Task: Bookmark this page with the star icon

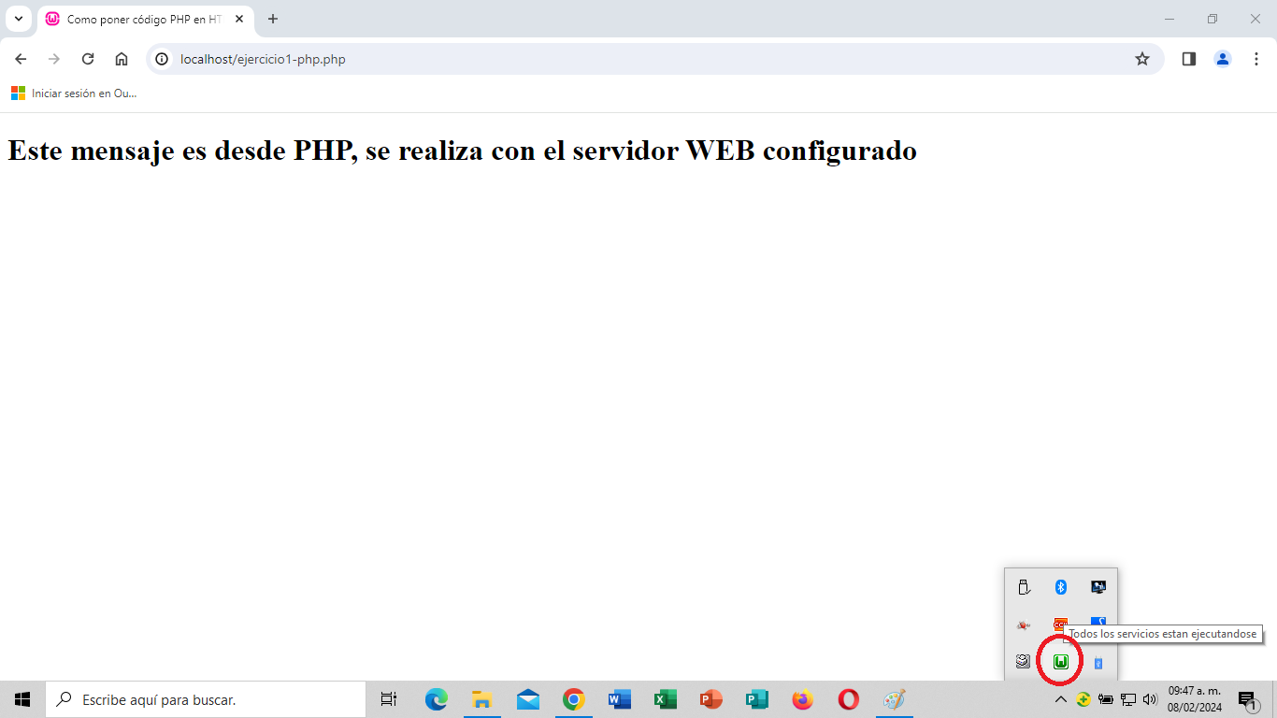Action: pos(1141,59)
